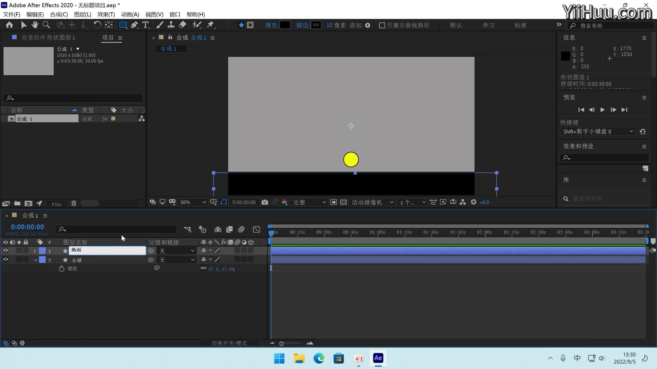Select the Home icon in toolbar
The width and height of the screenshot is (657, 369).
pos(9,25)
